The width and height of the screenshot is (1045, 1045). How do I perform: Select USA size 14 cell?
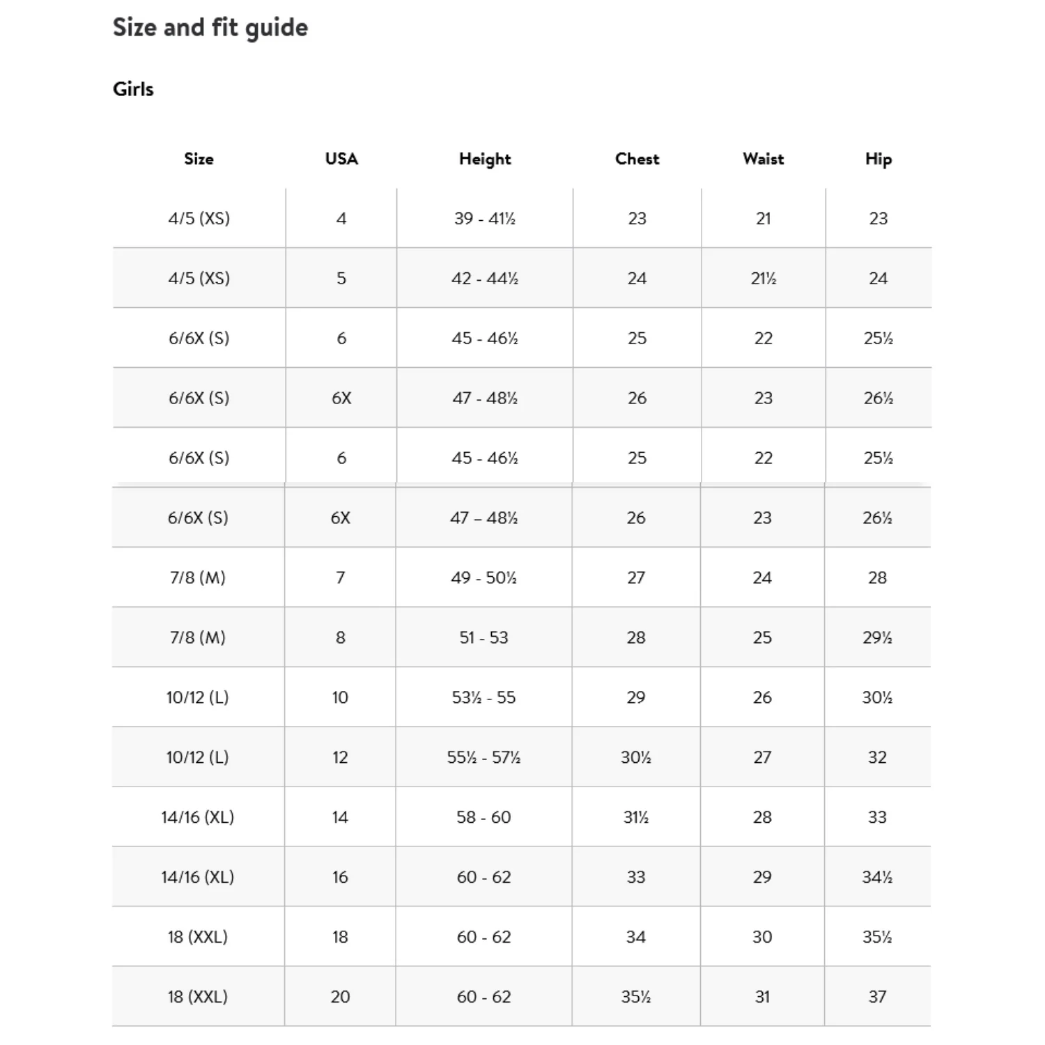pyautogui.click(x=340, y=817)
